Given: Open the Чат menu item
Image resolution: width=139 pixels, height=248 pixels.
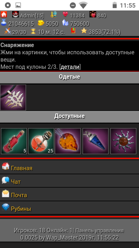Looking at the screenshot, I should tap(69, 181).
